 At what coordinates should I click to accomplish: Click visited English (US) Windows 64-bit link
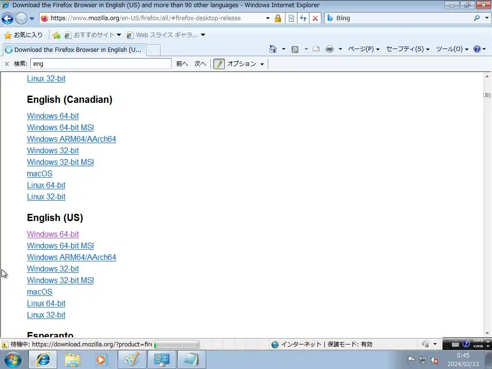point(53,234)
